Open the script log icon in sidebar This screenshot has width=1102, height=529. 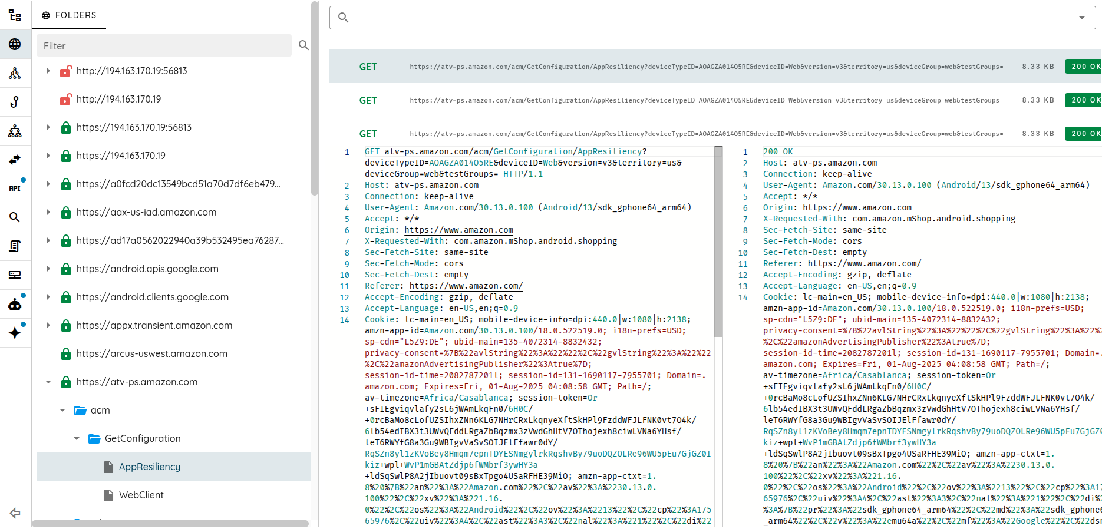(x=15, y=246)
